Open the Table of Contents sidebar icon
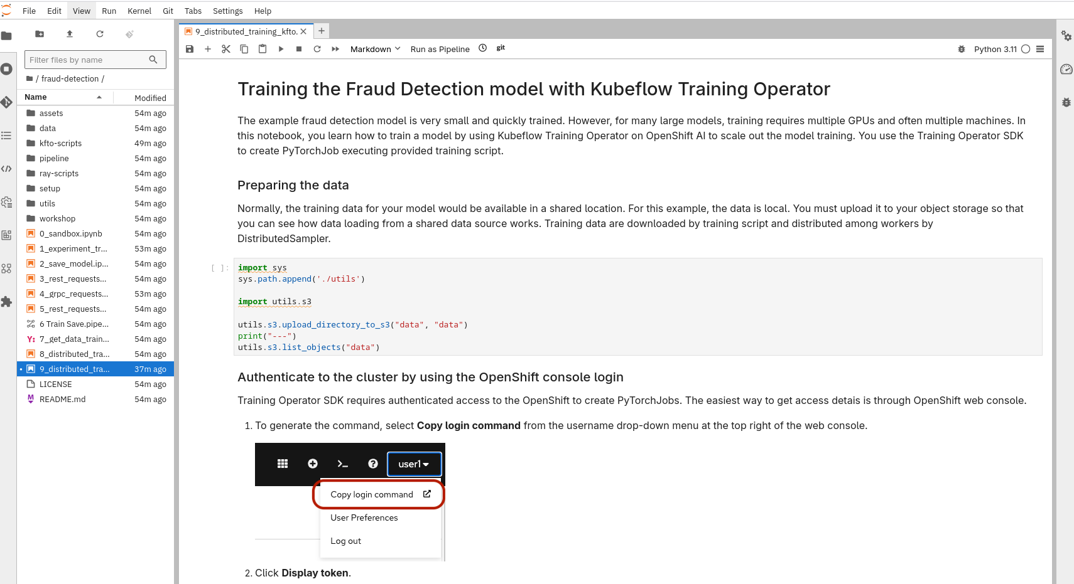1074x584 pixels. coord(6,135)
